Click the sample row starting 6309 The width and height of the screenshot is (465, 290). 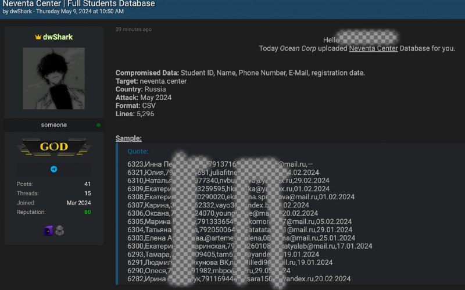pyautogui.click(x=228, y=189)
